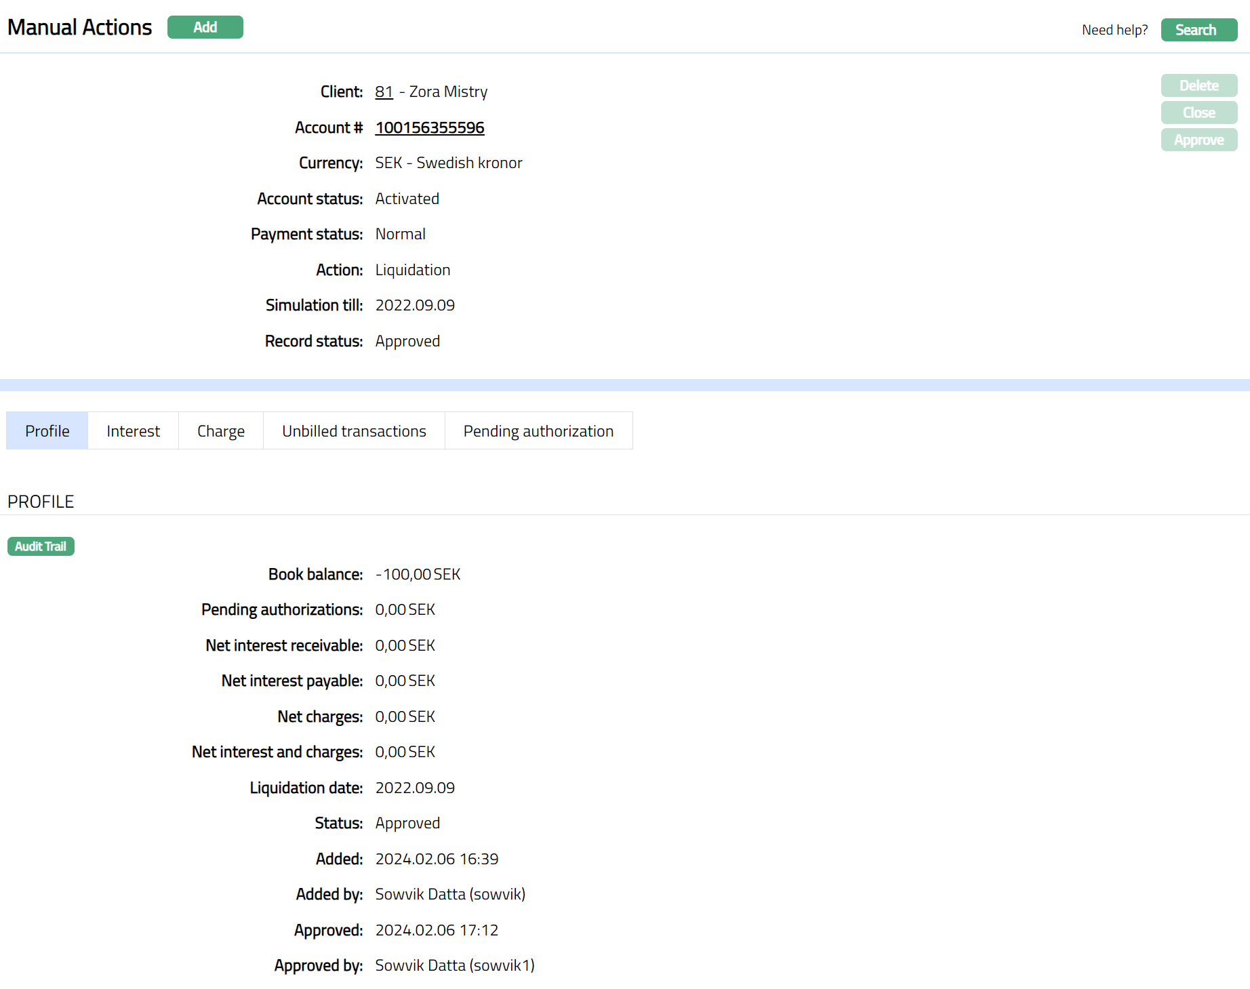The image size is (1250, 989).
Task: Click the Book balance value -100,00 SEK
Action: [418, 574]
